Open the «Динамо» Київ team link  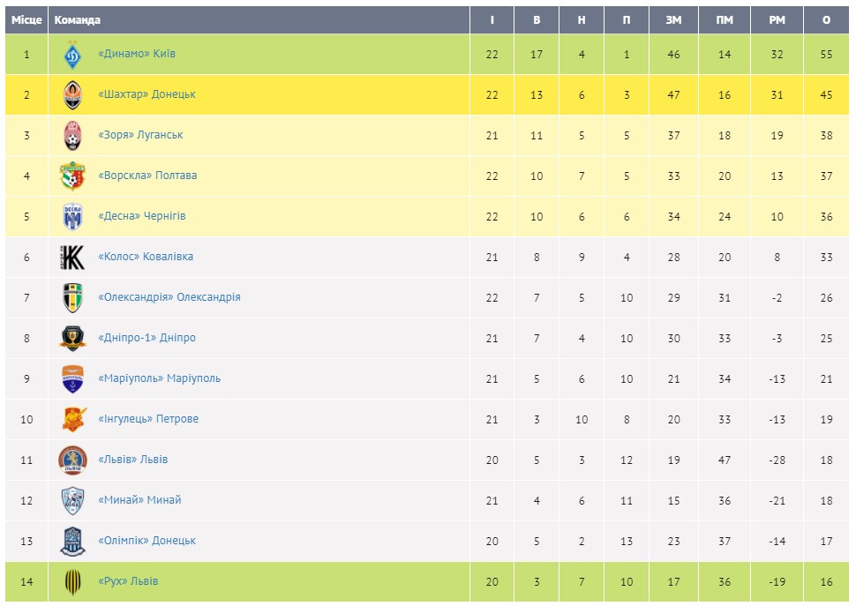(137, 54)
